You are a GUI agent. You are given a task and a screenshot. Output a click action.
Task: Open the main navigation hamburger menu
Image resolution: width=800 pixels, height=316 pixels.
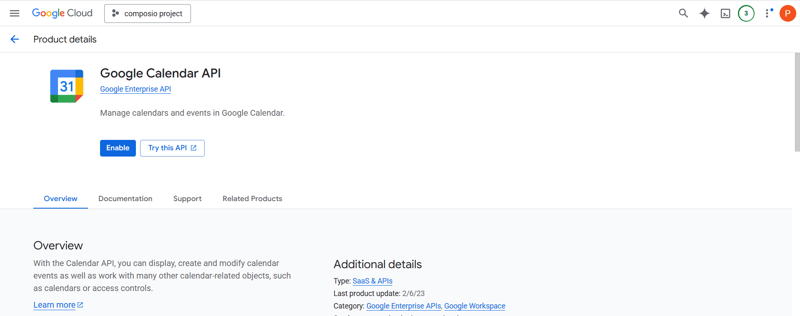pyautogui.click(x=15, y=13)
